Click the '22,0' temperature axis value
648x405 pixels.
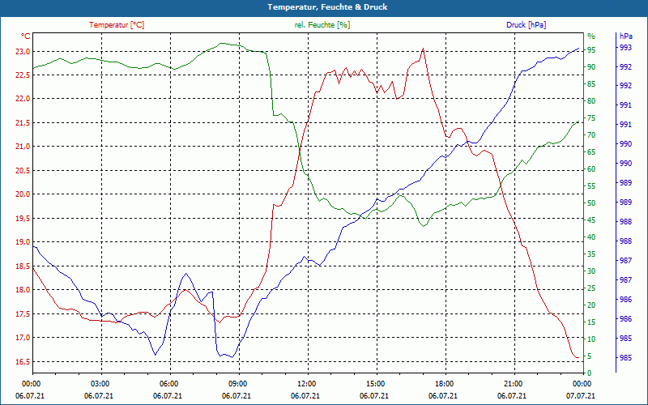pyautogui.click(x=23, y=99)
